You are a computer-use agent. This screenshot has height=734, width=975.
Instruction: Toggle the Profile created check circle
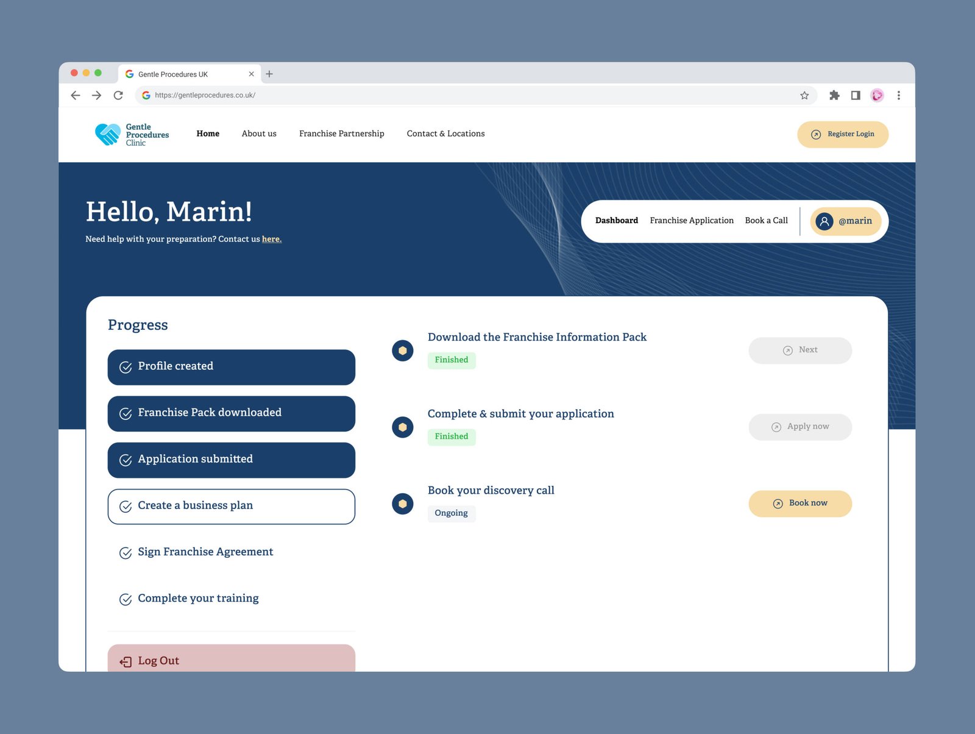point(125,367)
